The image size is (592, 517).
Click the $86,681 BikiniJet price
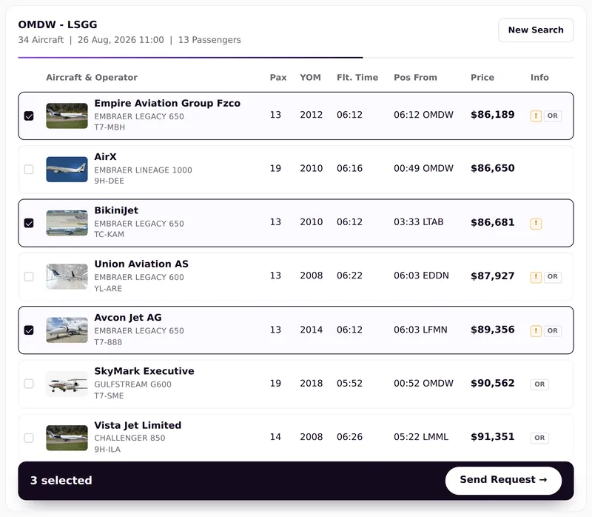(492, 222)
